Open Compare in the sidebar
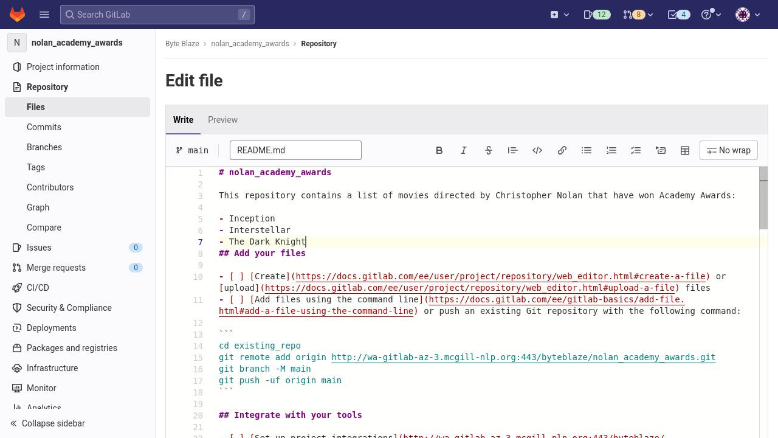The width and height of the screenshot is (778, 438). pyautogui.click(x=77, y=228)
